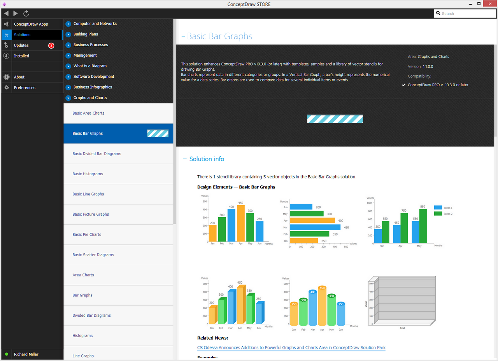Refresh the store page

(26, 13)
